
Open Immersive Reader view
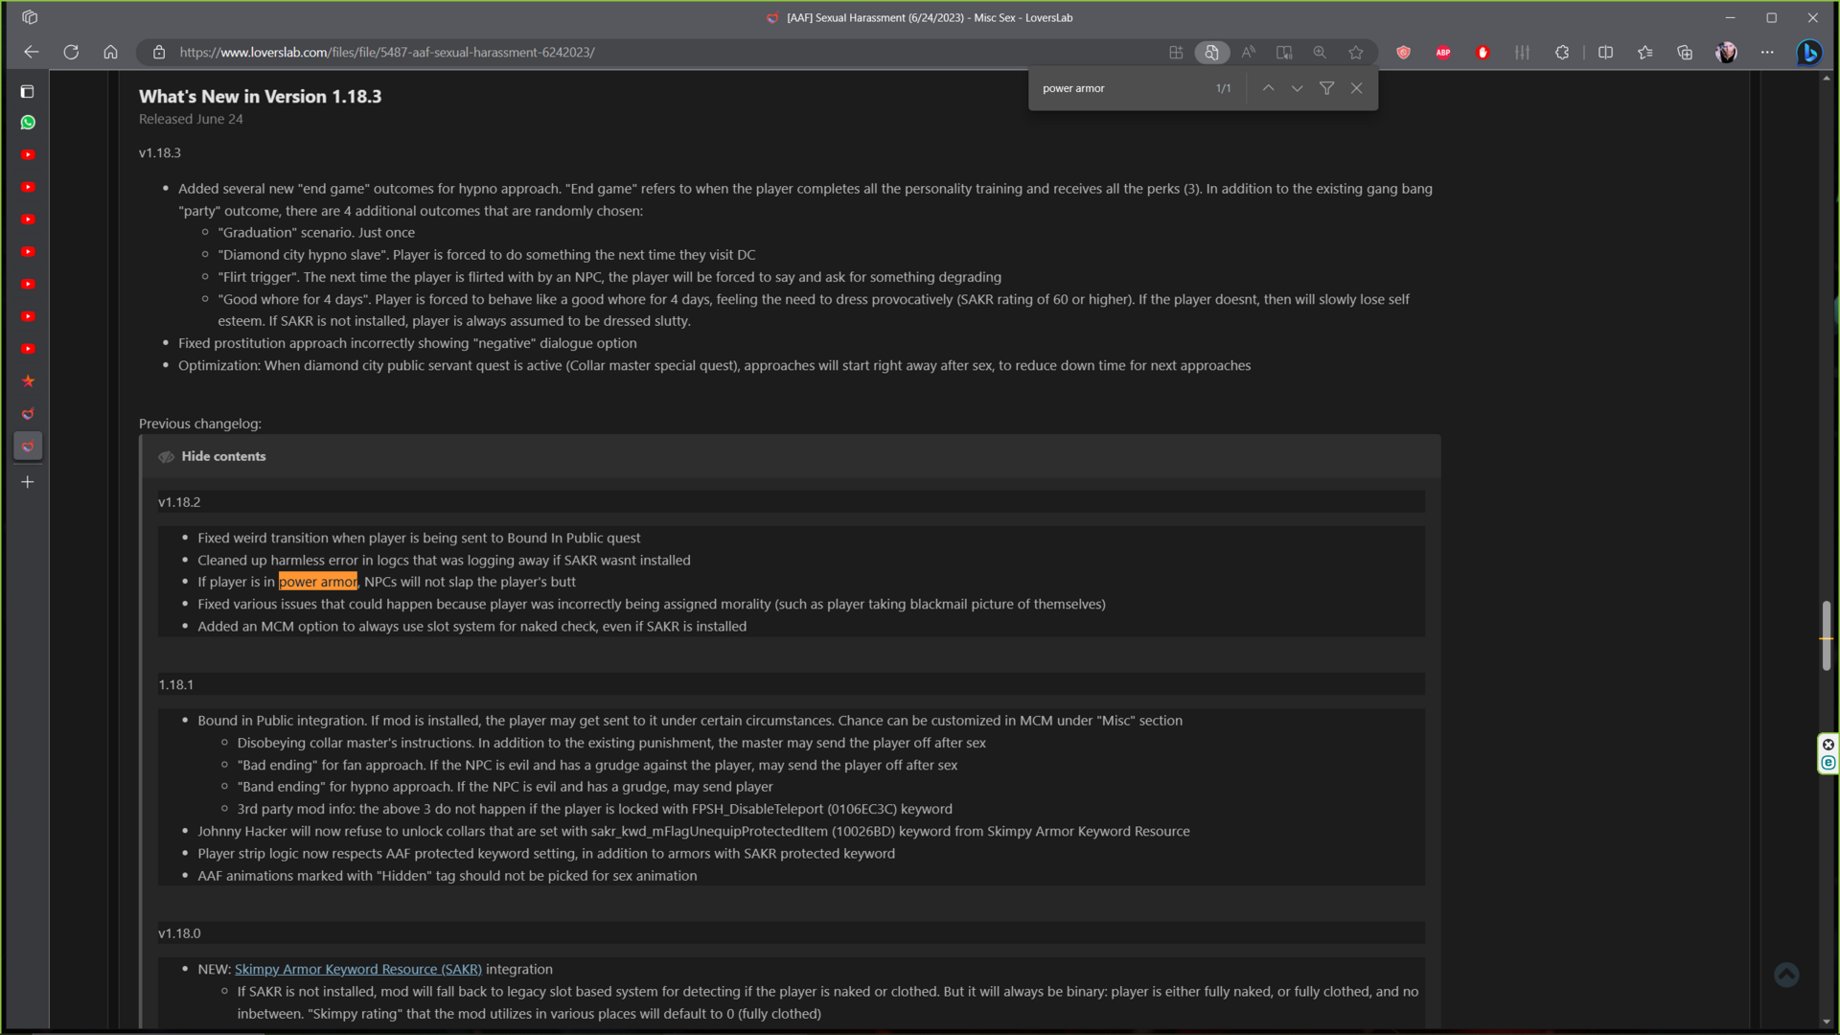pos(1284,53)
